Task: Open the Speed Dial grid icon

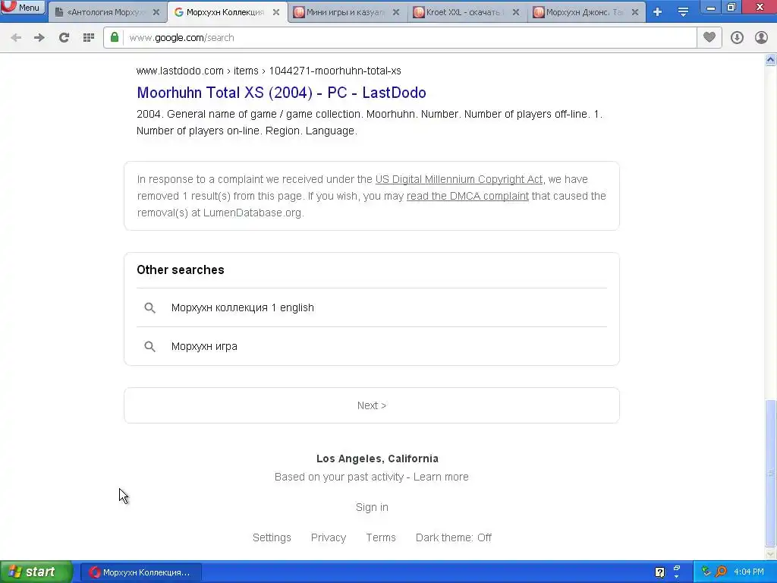Action: (89, 38)
